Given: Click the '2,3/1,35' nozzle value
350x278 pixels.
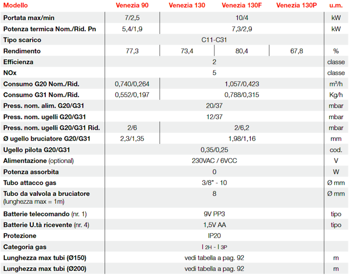Looking at the screenshot, I should click(x=132, y=139).
